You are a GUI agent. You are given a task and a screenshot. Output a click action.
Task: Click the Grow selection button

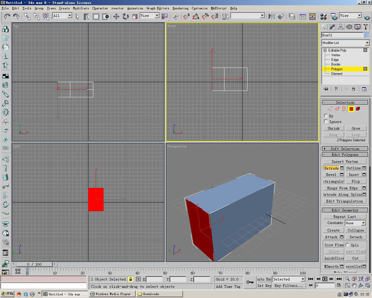pyautogui.click(x=356, y=128)
